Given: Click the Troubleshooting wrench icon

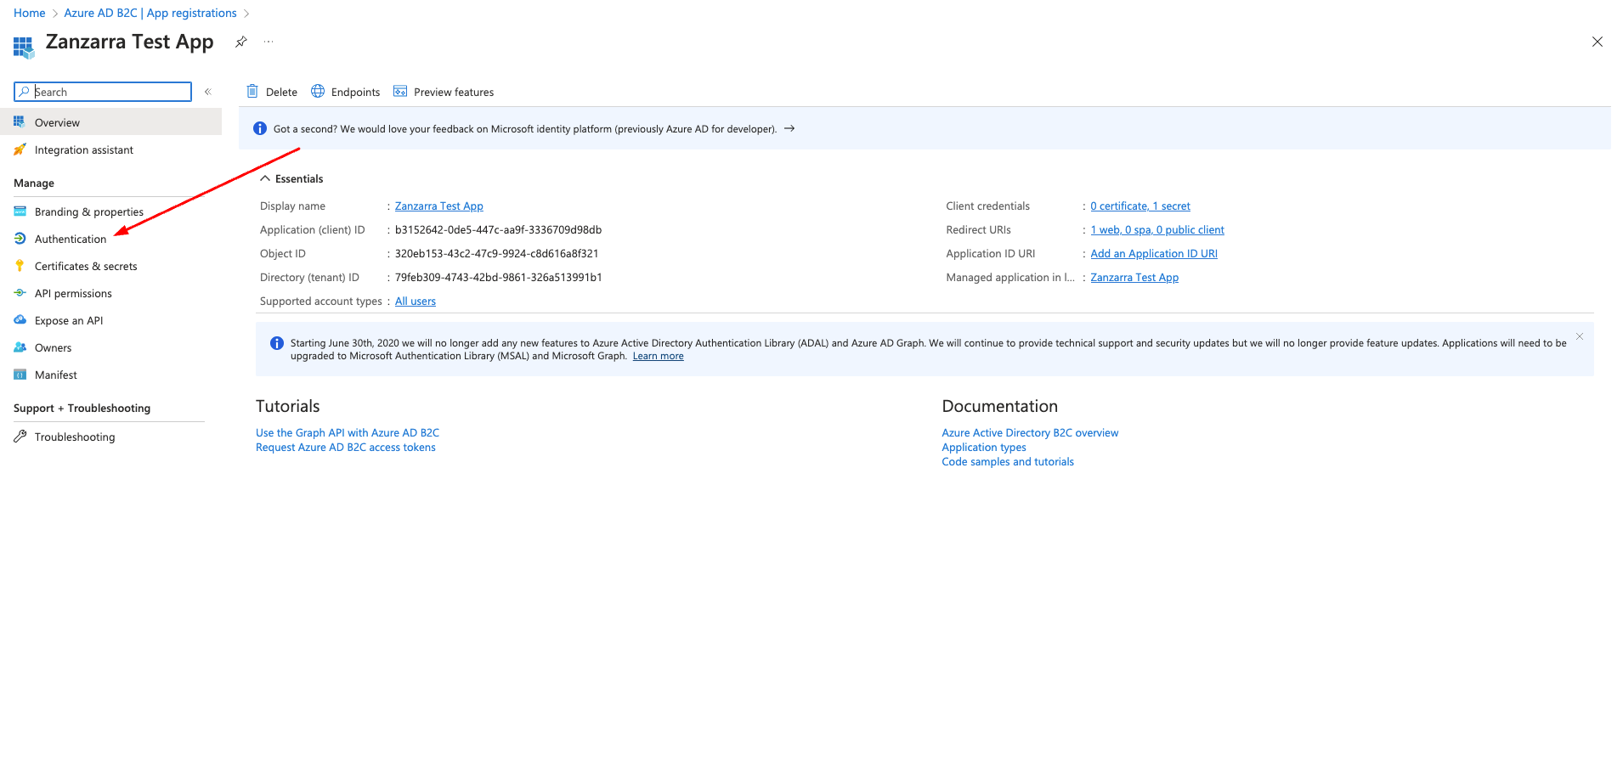Looking at the screenshot, I should pyautogui.click(x=20, y=437).
